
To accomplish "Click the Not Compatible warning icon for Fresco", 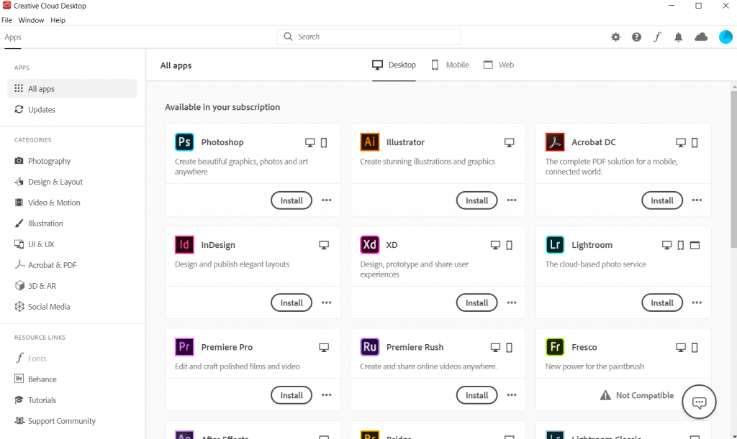I will click(605, 395).
